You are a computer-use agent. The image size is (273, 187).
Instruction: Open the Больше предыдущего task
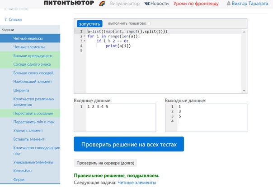coord(30,55)
